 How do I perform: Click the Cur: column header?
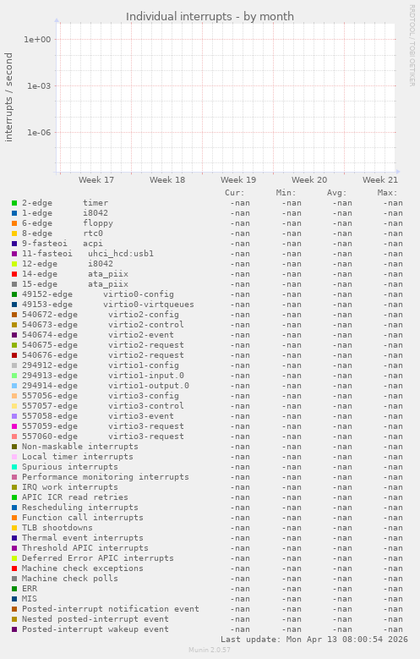(x=234, y=193)
